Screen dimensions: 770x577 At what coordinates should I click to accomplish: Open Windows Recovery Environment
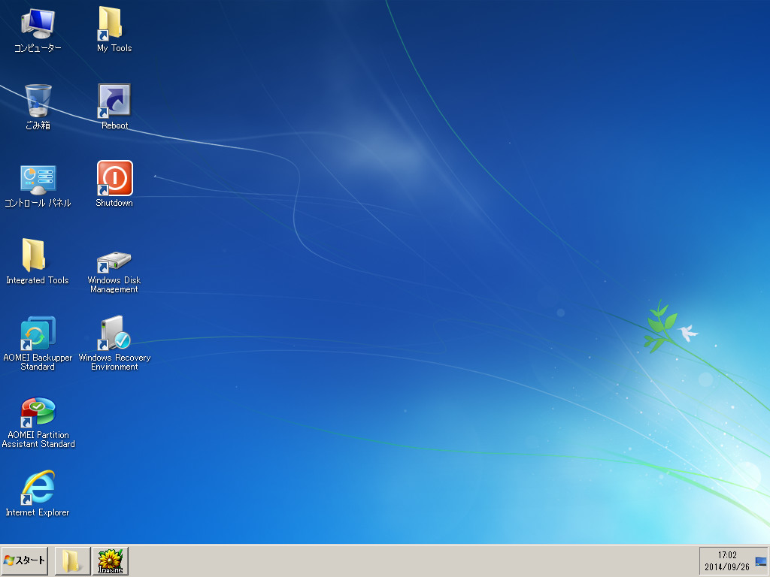click(113, 334)
